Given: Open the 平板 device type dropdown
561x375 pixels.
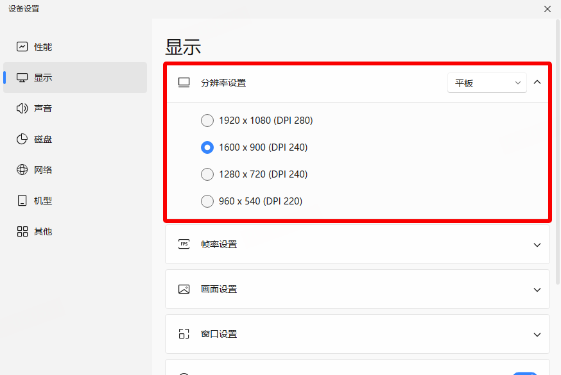Looking at the screenshot, I should (487, 83).
